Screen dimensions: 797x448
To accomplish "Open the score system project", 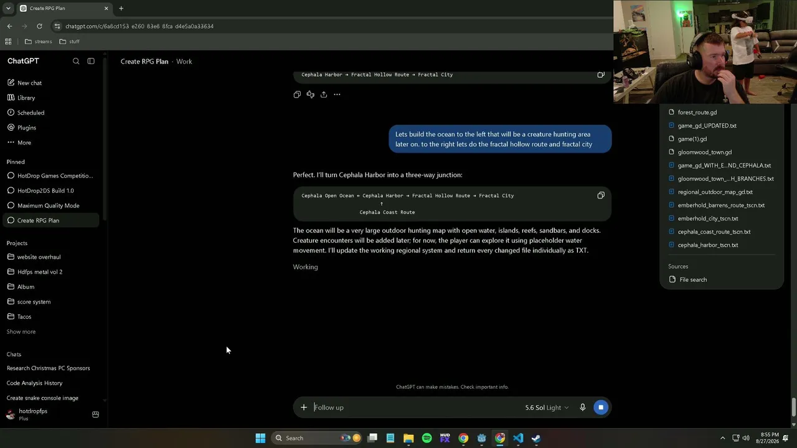I will coord(51,302).
